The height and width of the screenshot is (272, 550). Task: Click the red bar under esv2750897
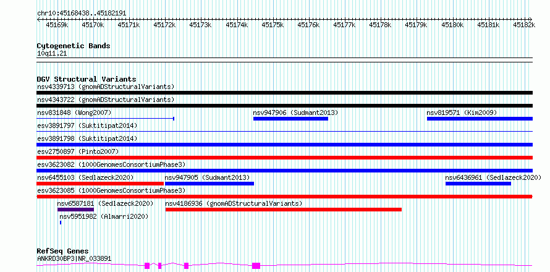(284, 158)
